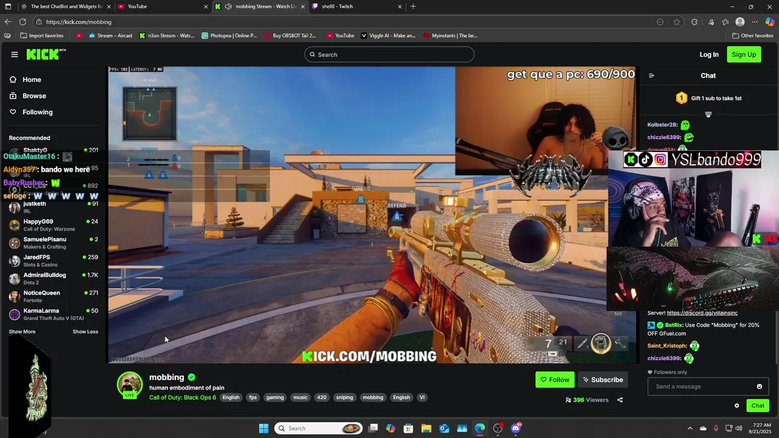Click the Log In button
Screen dimensions: 779x438
coord(709,55)
